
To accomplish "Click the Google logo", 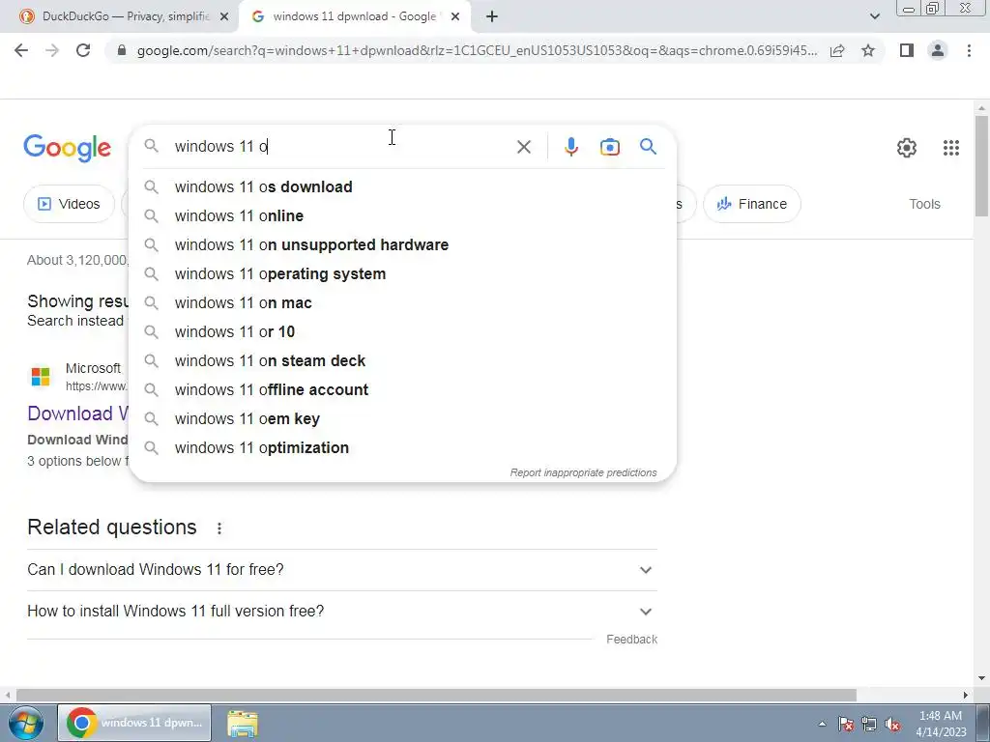I will 67,149.
